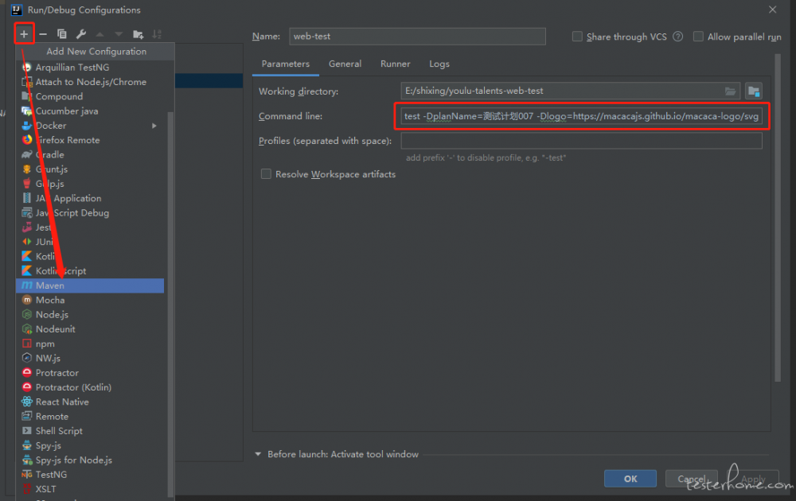796x501 pixels.
Task: Click the right panel vertical scrollbar
Action: pos(778,218)
